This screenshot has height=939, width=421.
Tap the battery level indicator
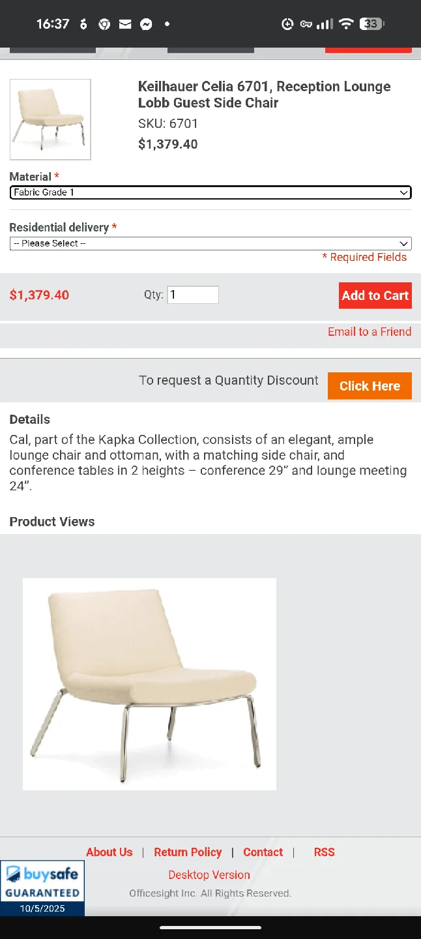[370, 23]
